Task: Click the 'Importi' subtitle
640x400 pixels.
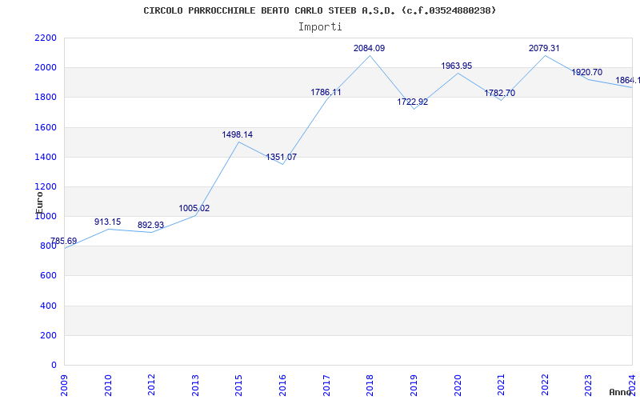Action: pos(320,27)
